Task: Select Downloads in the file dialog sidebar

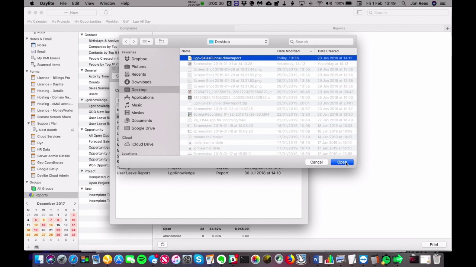Action: 141,82
